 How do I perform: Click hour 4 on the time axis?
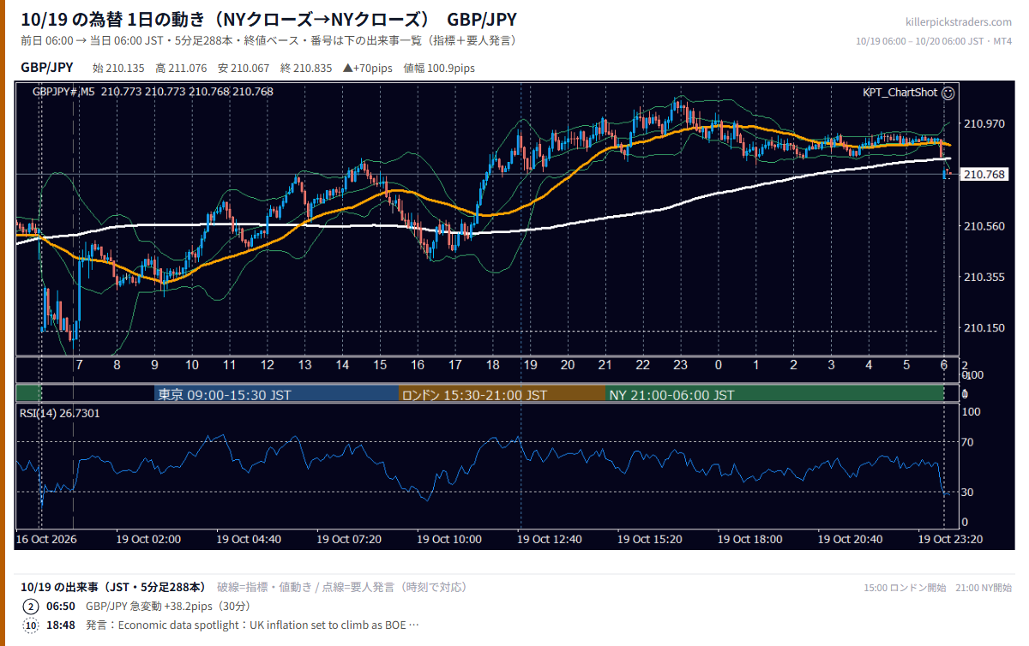coord(869,365)
